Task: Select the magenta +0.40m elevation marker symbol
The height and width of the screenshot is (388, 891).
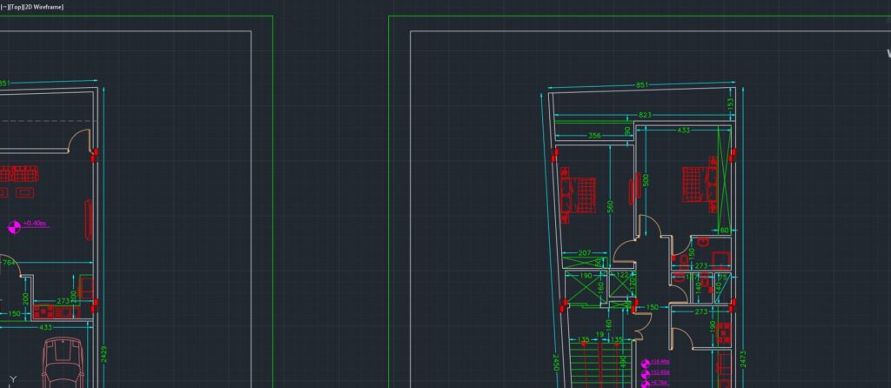Action: pyautogui.click(x=14, y=227)
